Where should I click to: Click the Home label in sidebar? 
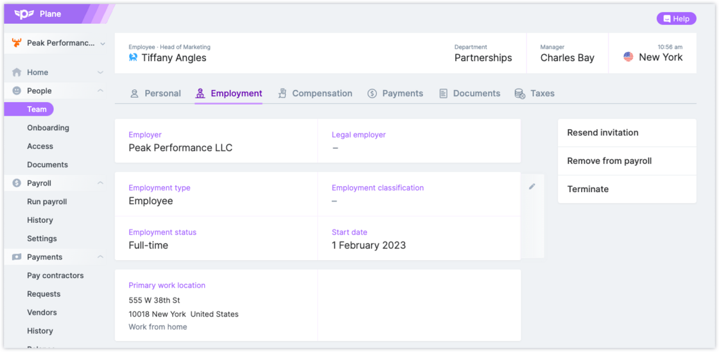click(38, 73)
